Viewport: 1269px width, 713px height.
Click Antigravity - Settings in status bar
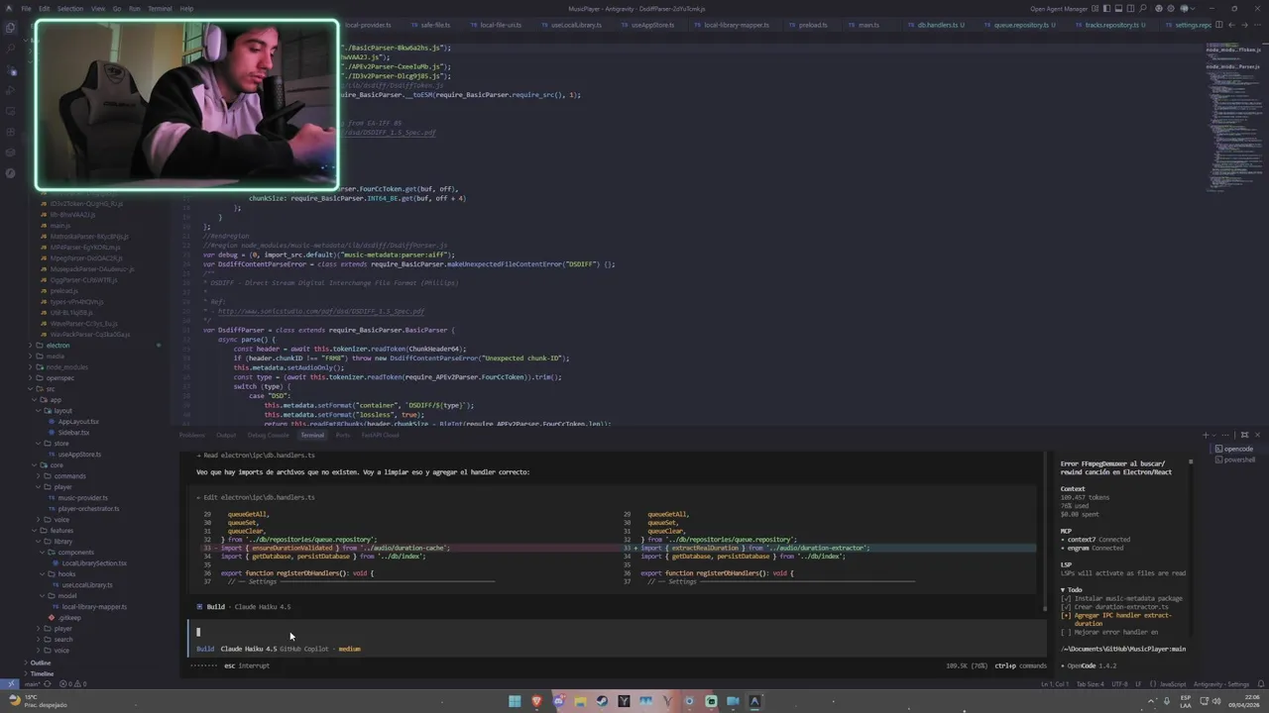pyautogui.click(x=1220, y=684)
